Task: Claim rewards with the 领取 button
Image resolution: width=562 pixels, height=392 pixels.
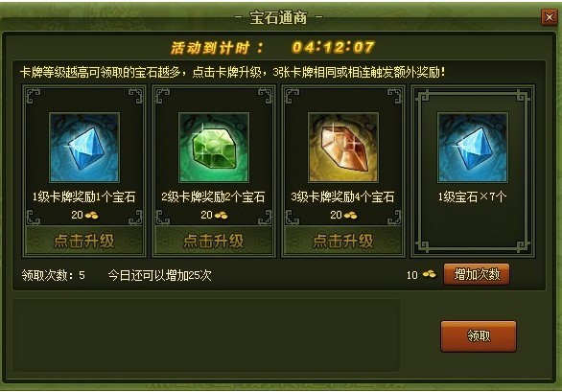Action: pyautogui.click(x=479, y=336)
